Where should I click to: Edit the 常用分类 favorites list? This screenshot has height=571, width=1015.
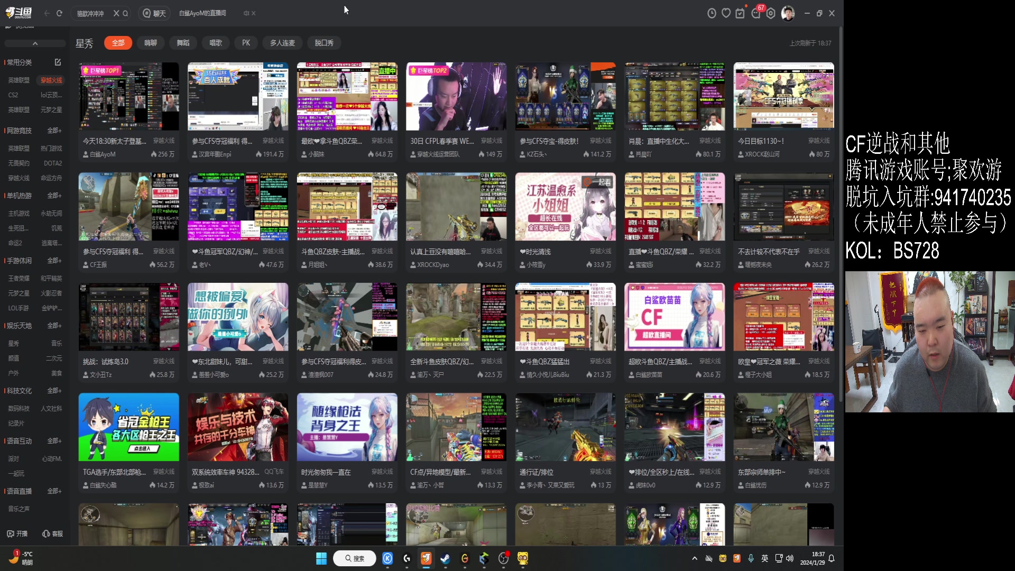pos(58,62)
